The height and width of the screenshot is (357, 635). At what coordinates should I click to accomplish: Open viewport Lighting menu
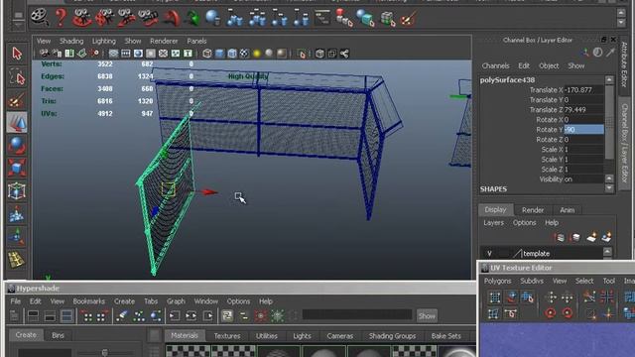coord(103,41)
